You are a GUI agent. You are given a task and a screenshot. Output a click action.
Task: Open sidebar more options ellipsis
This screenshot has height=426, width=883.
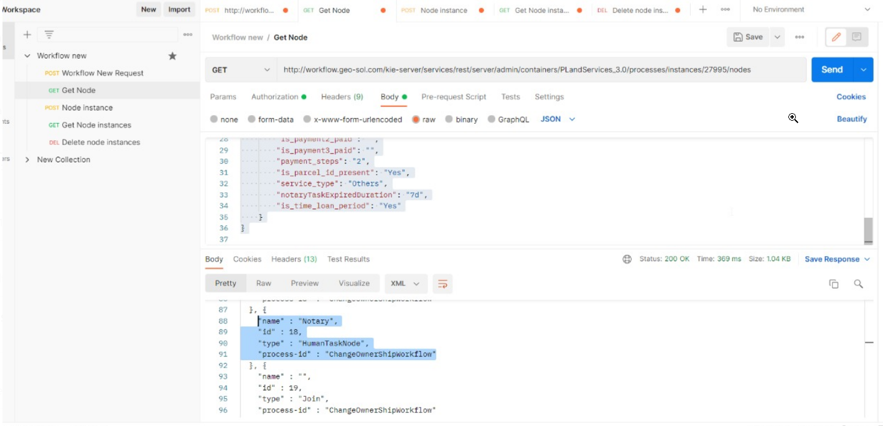click(x=187, y=35)
